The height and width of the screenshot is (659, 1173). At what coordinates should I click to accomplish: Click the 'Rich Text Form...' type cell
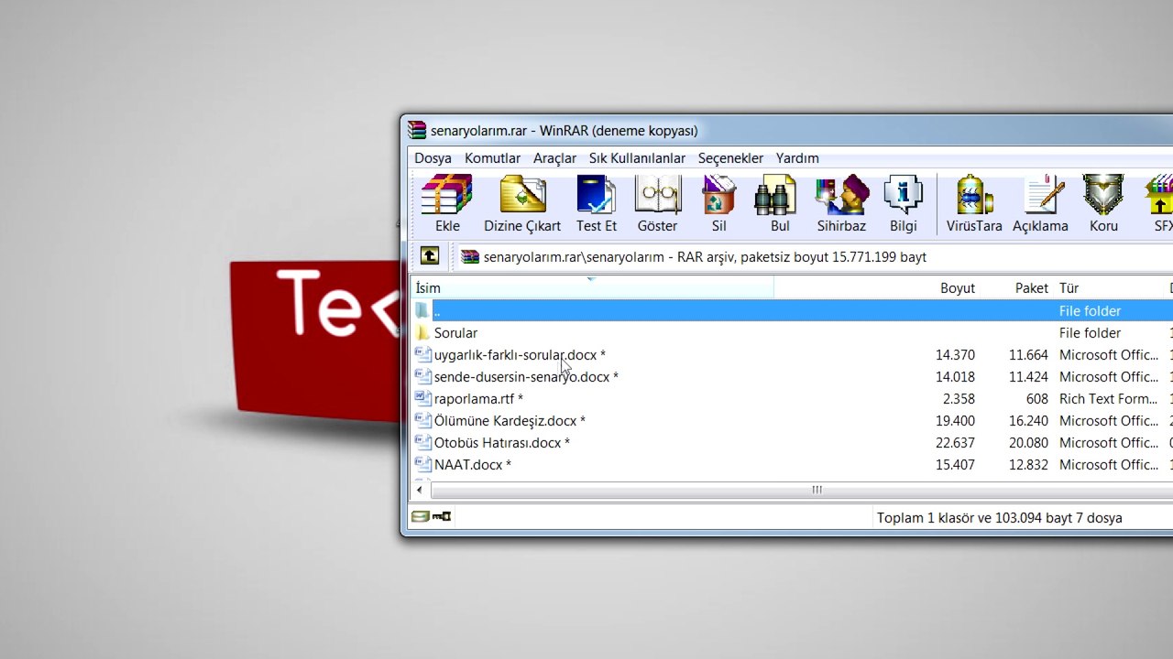pyautogui.click(x=1109, y=399)
